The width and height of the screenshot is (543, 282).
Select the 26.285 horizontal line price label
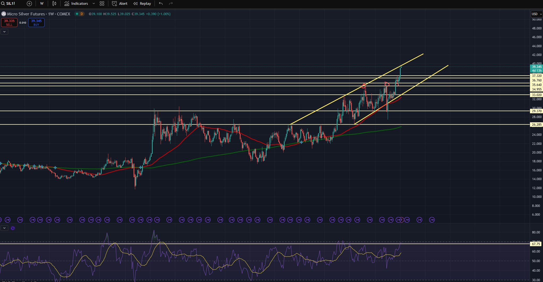point(537,124)
